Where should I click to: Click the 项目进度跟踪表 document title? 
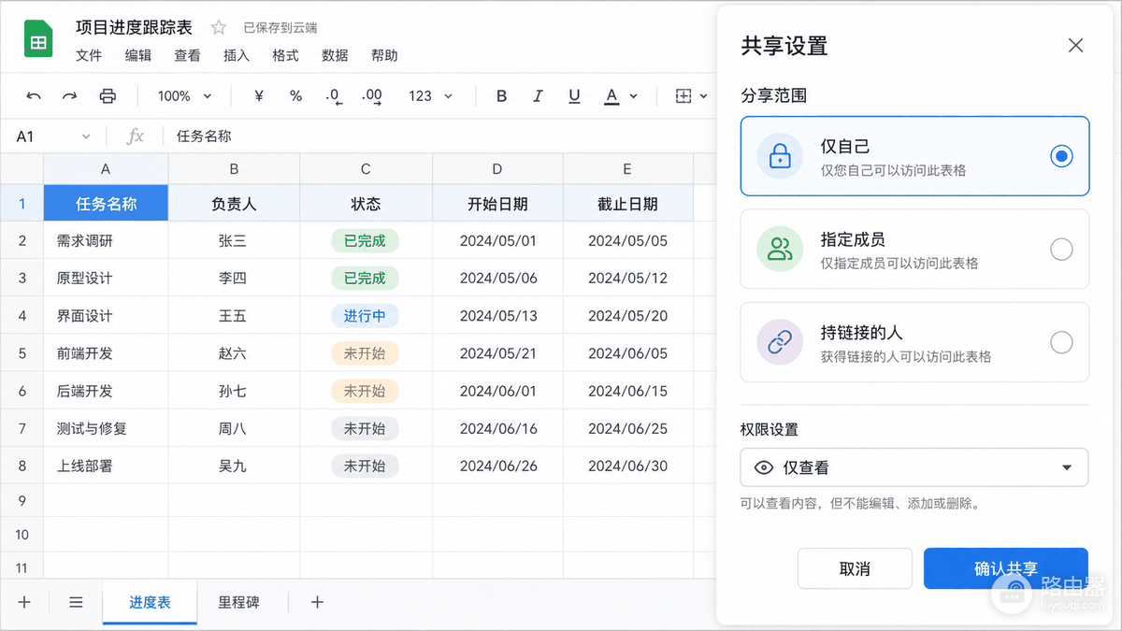click(x=134, y=27)
